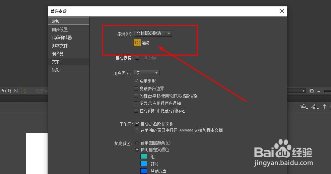This screenshot has height=174, width=331.
Task: Select the 常规 category in preferences
Action: tap(69, 21)
